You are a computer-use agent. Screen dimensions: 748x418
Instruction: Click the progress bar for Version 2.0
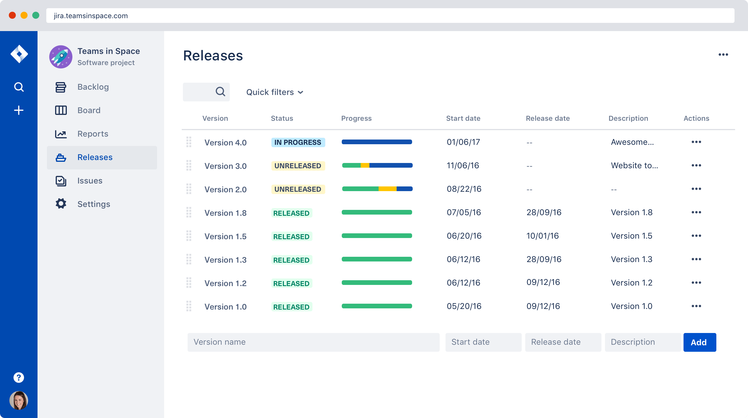point(377,188)
